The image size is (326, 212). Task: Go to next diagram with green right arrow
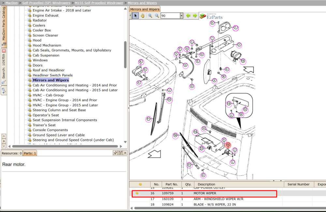[195, 16]
